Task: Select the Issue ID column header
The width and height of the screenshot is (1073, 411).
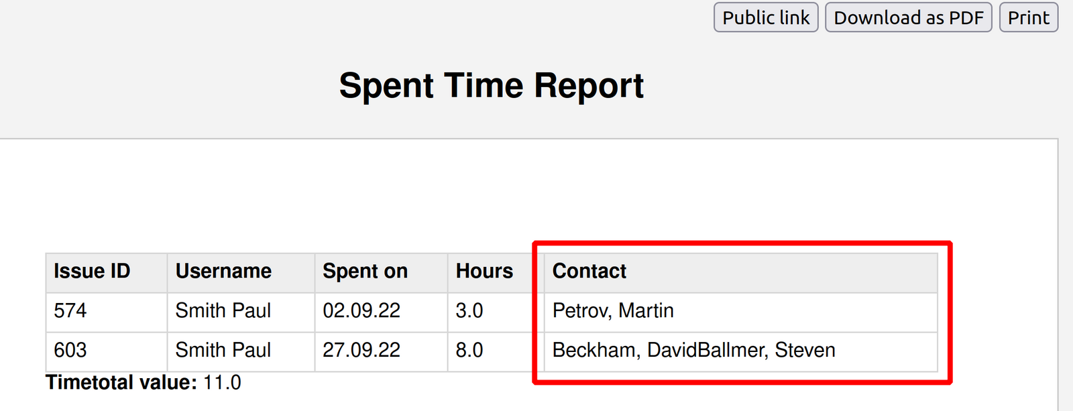Action: coord(89,272)
